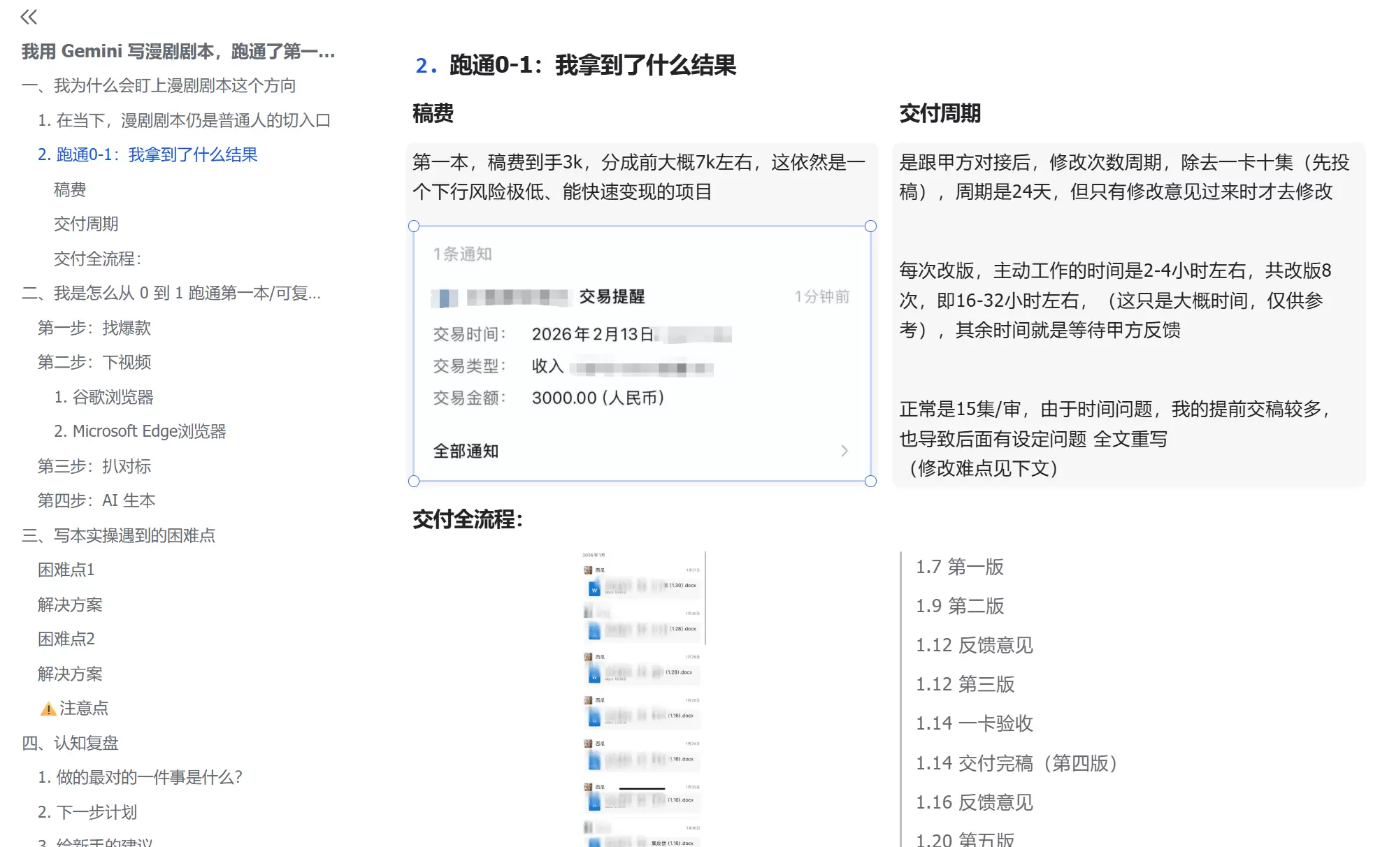The image size is (1380, 847).
Task: Select the transaction notification screenshot image
Action: coord(641,353)
